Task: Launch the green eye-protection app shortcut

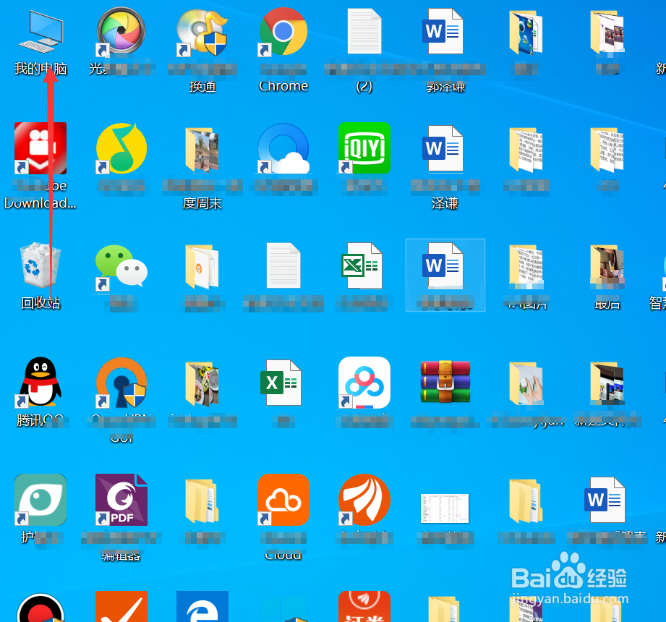Action: pyautogui.click(x=40, y=500)
